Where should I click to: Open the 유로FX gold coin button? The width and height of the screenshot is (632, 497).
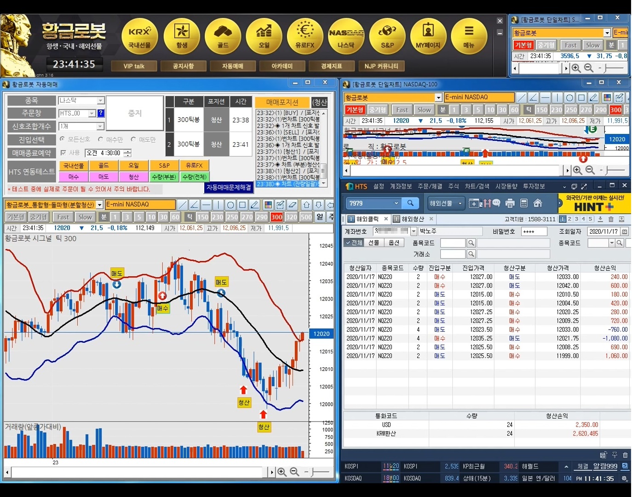[305, 36]
